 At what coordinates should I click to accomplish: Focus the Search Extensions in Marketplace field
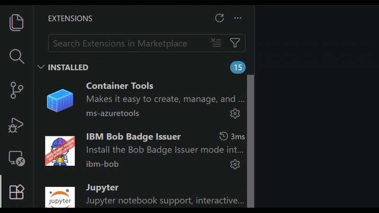[x=147, y=43]
